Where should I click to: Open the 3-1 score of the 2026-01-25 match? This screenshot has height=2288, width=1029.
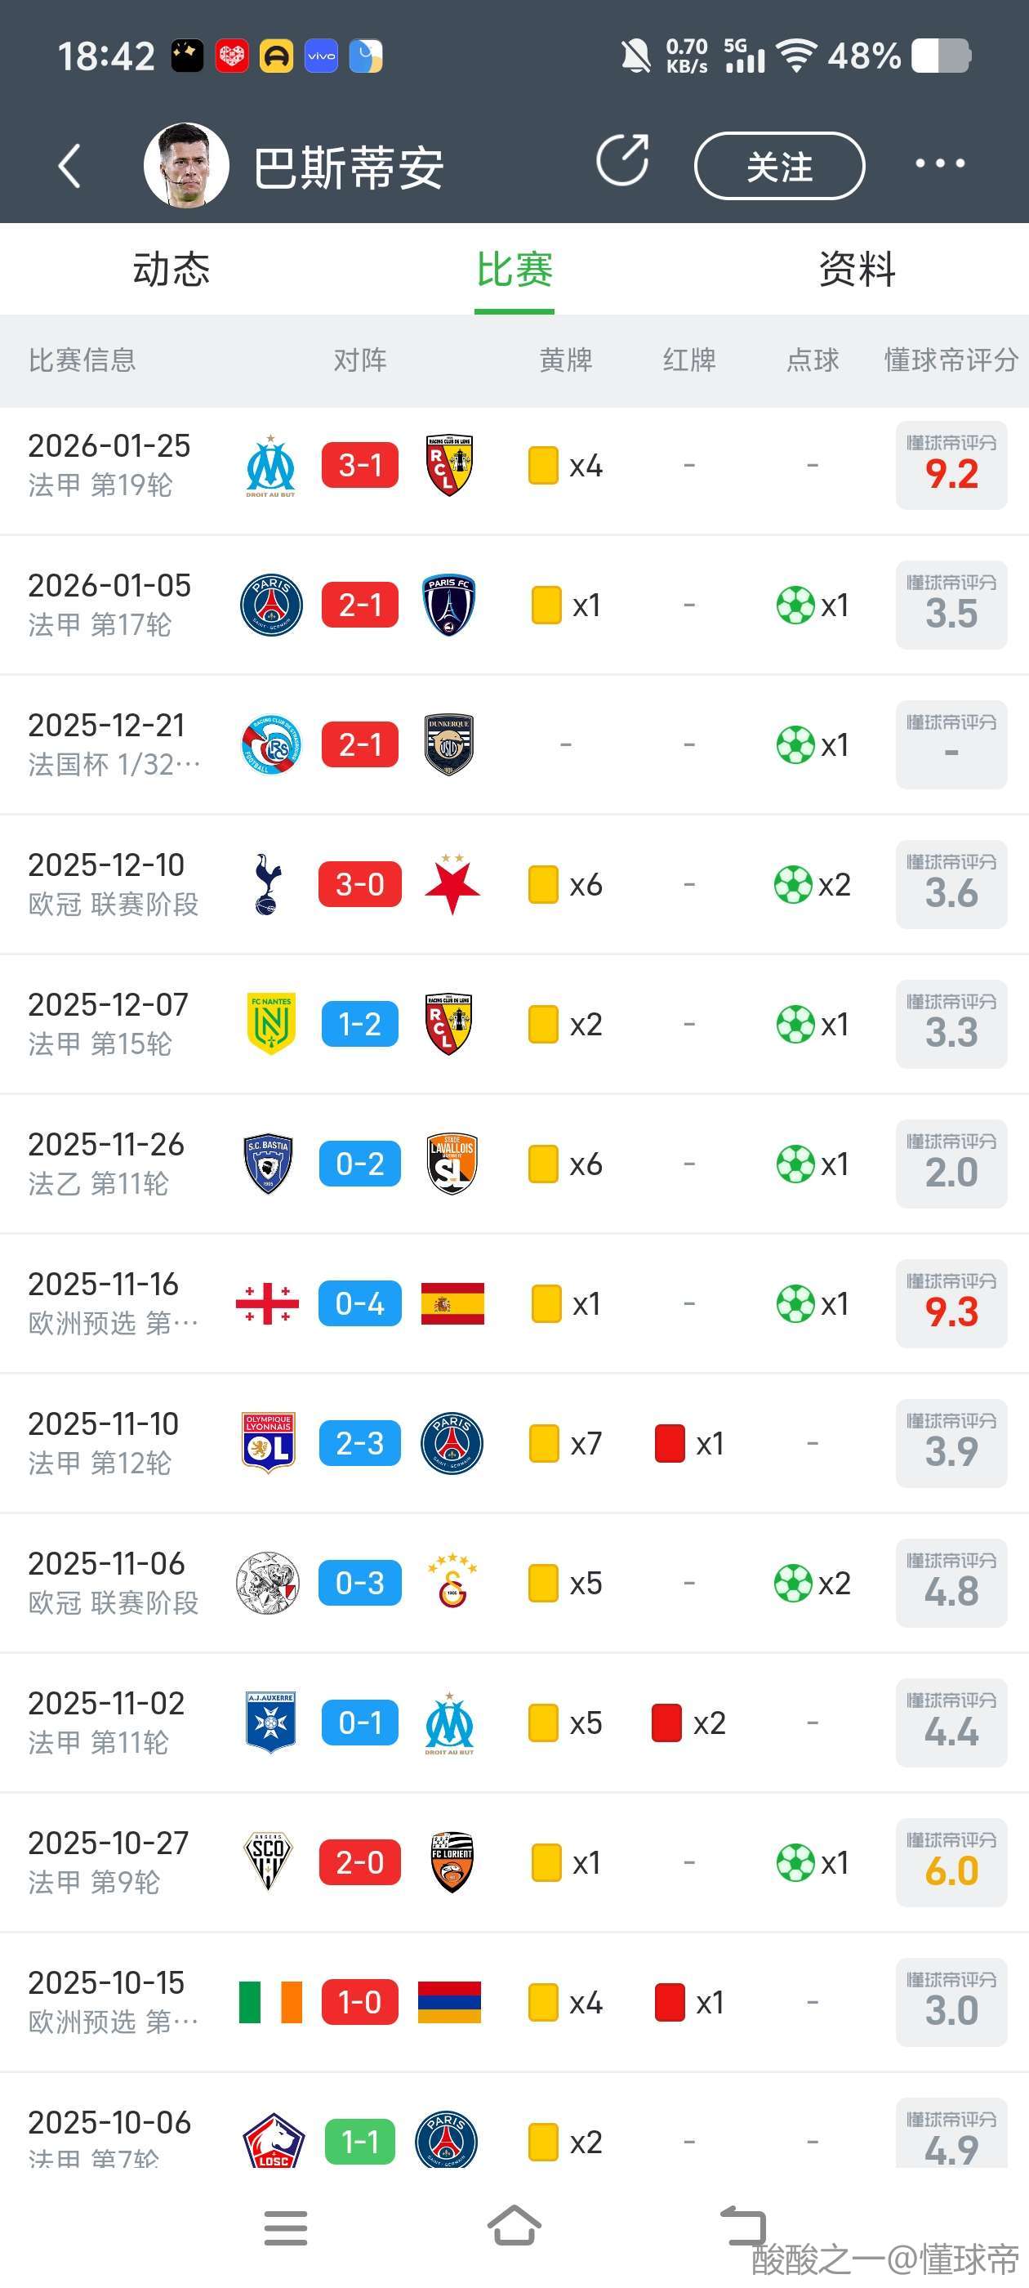(x=359, y=466)
